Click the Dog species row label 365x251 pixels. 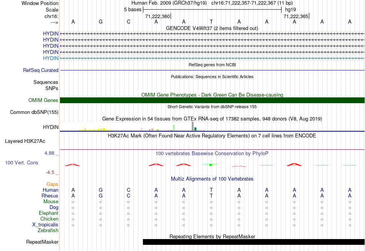coord(54,207)
